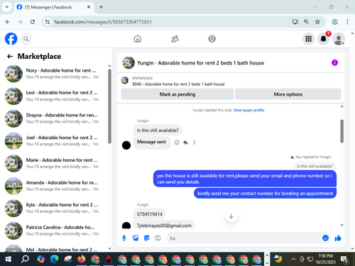Viewport: 355px width, 266px height.
Task: Open the site information icon in address bar
Action: coord(48,22)
